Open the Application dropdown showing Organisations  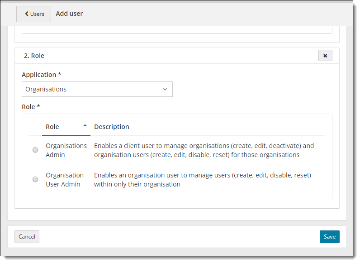coord(97,89)
